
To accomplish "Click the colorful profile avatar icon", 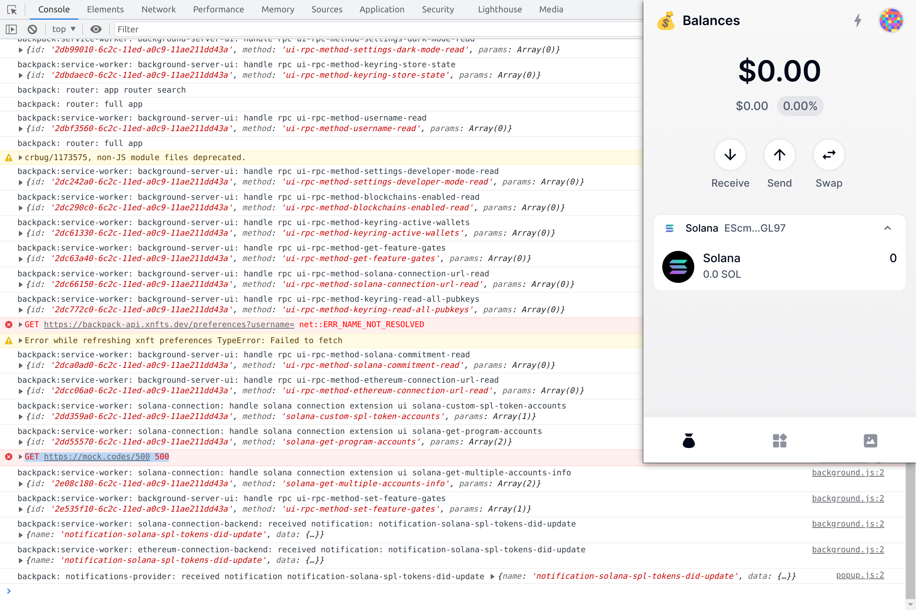I will coord(891,20).
